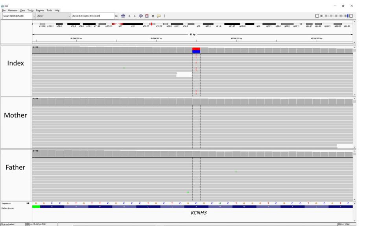Click the red position marker on ideogram

(151, 24)
